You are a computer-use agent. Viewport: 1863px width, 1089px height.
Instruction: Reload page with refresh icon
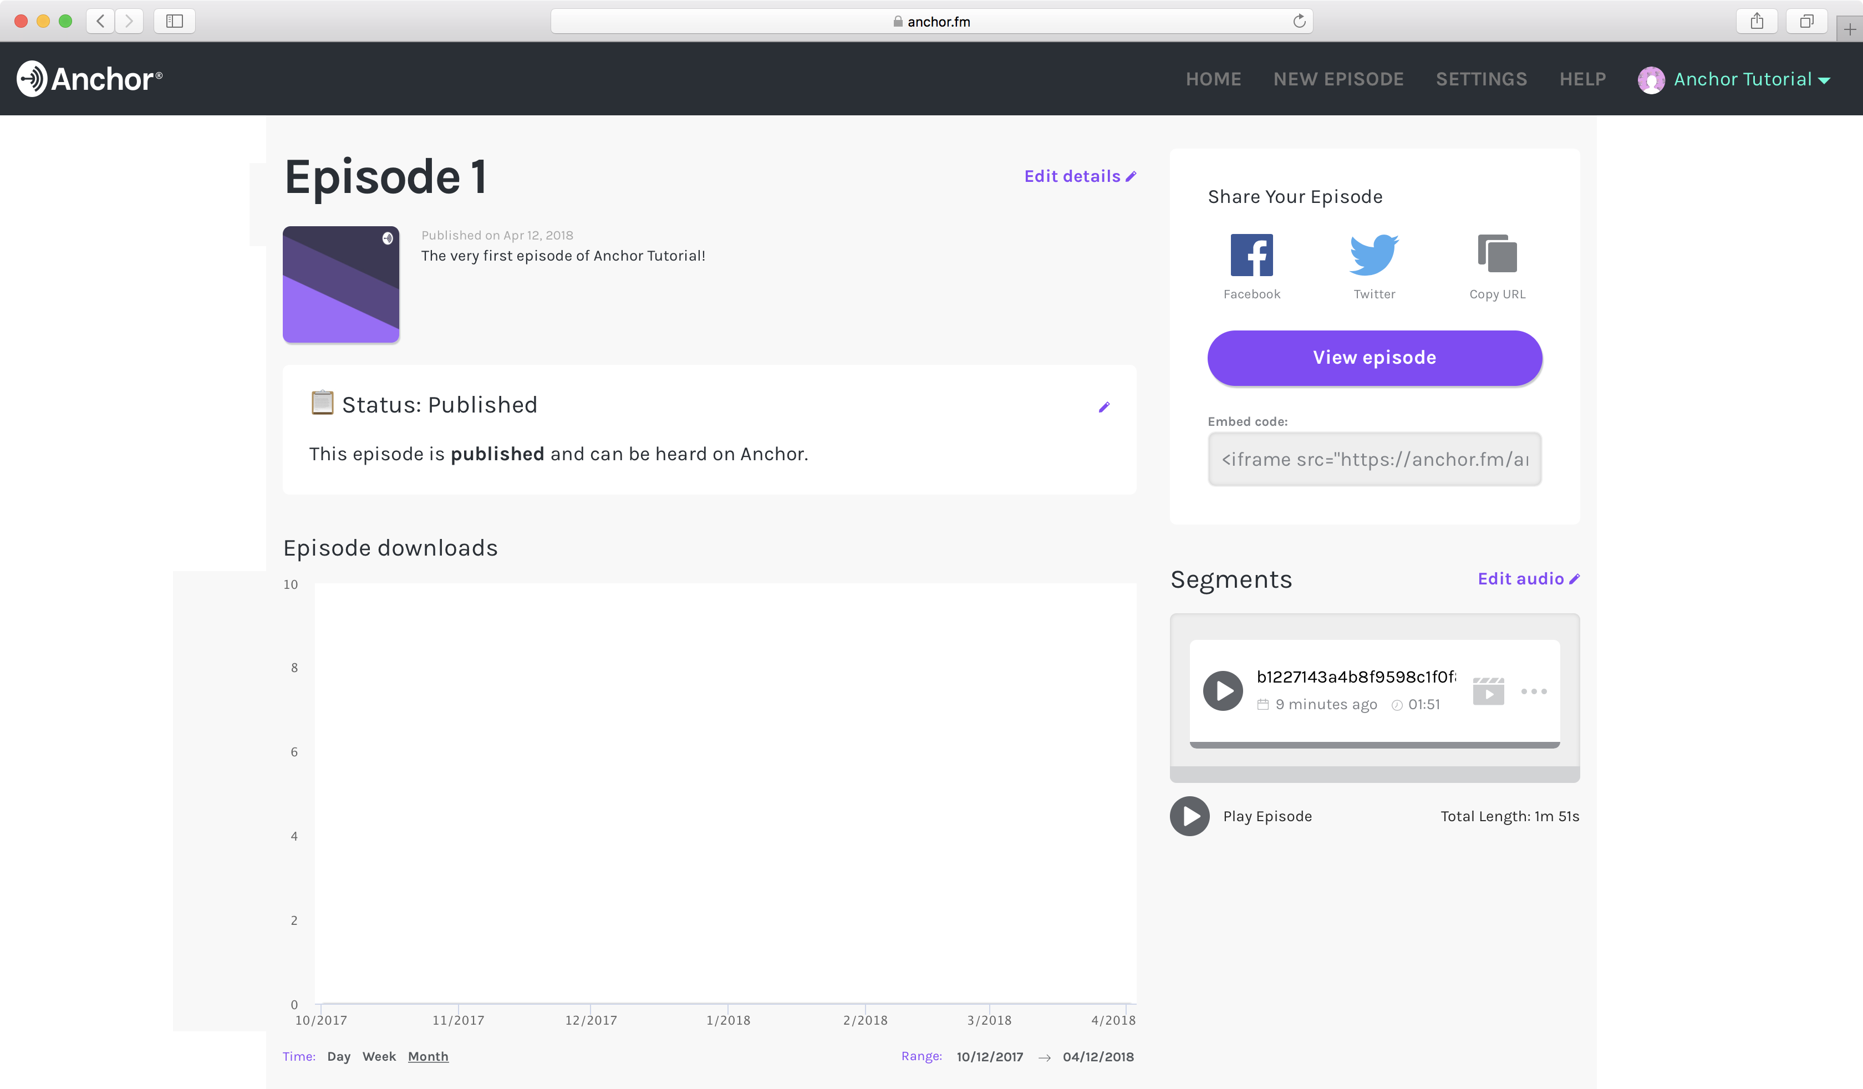[1299, 22]
